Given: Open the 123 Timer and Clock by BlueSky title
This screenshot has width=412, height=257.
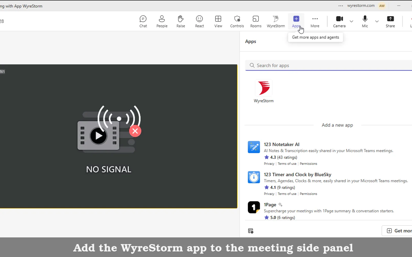Looking at the screenshot, I should pyautogui.click(x=297, y=175).
